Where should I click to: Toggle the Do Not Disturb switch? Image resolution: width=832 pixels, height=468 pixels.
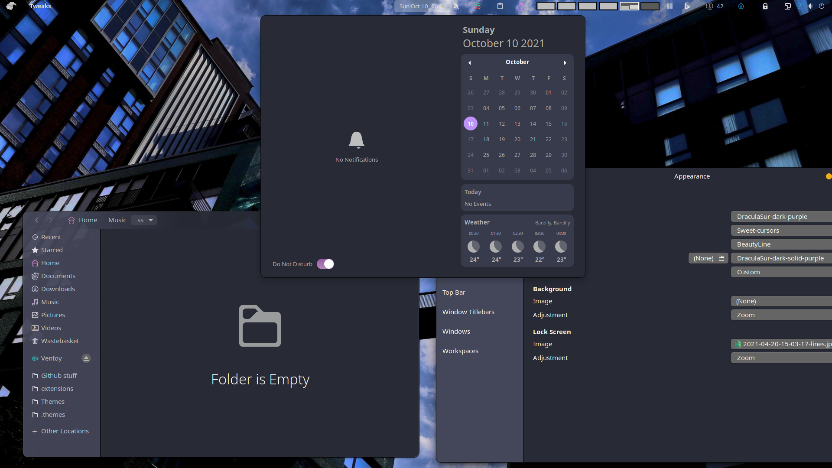(325, 264)
